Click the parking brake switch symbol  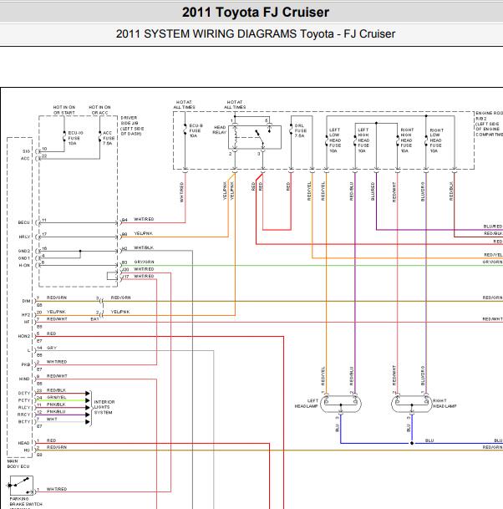tap(21, 486)
